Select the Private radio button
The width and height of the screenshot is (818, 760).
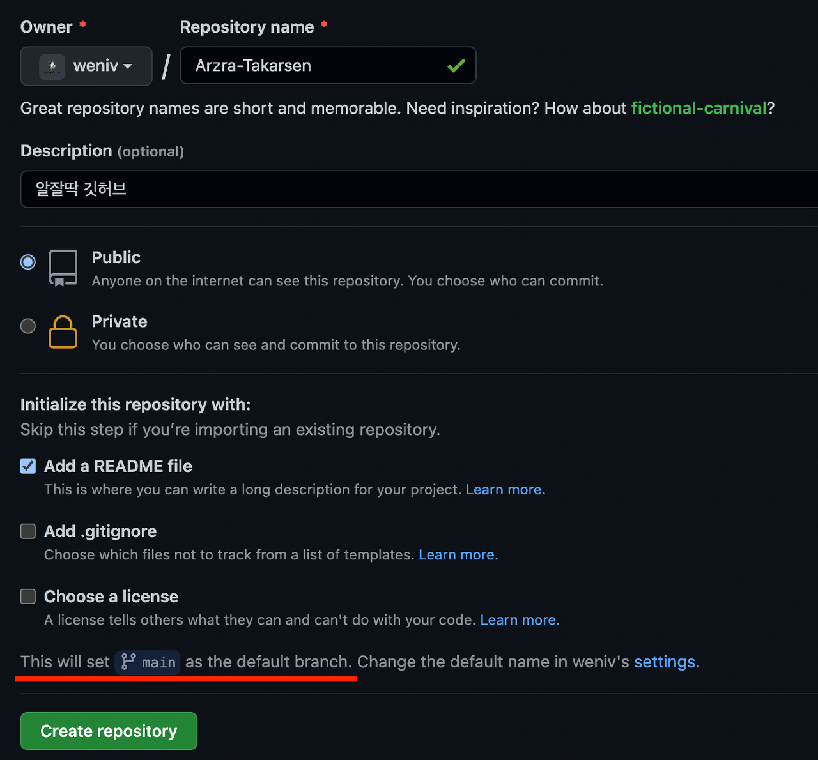coord(28,326)
